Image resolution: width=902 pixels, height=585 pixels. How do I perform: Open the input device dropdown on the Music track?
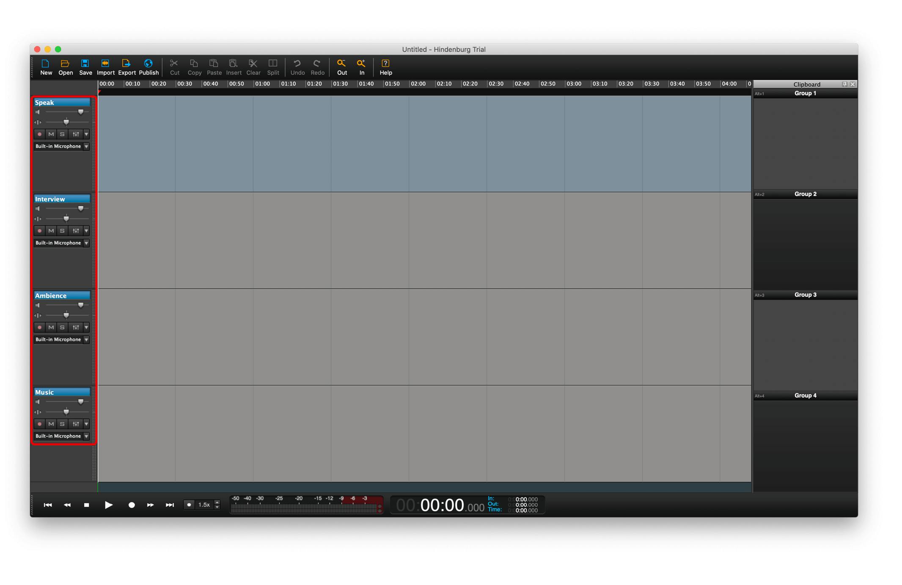pos(86,436)
